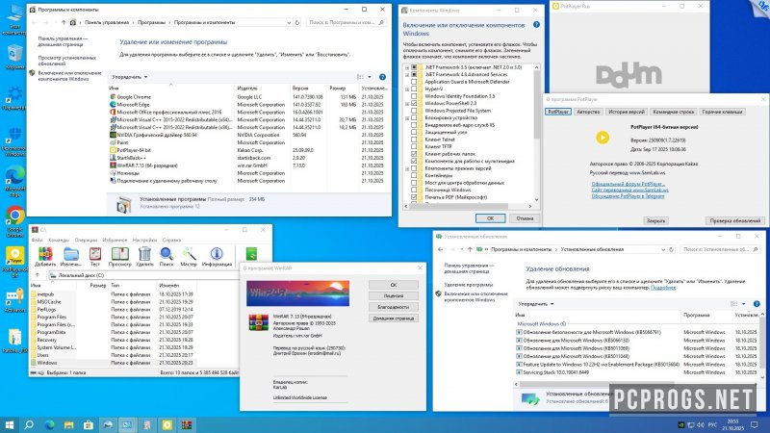Click search field in Программы и компоненты

click(346, 22)
